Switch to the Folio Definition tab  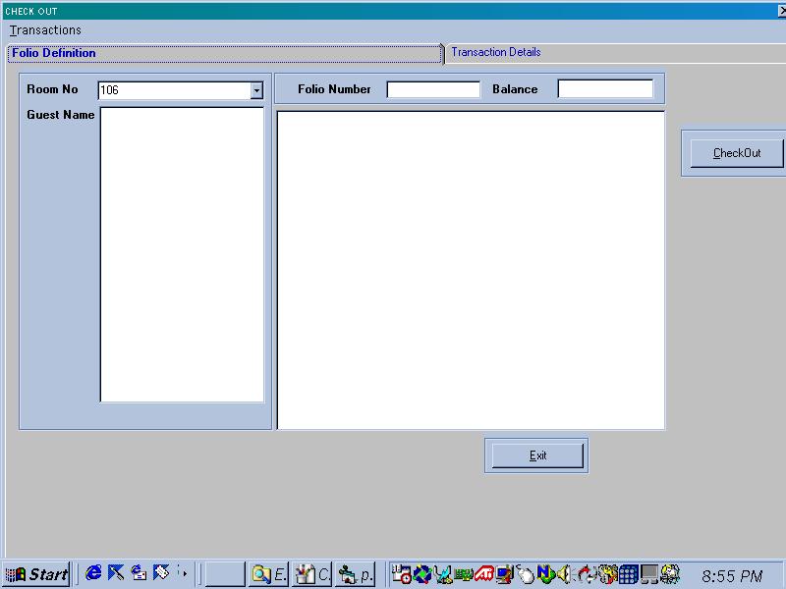point(224,54)
